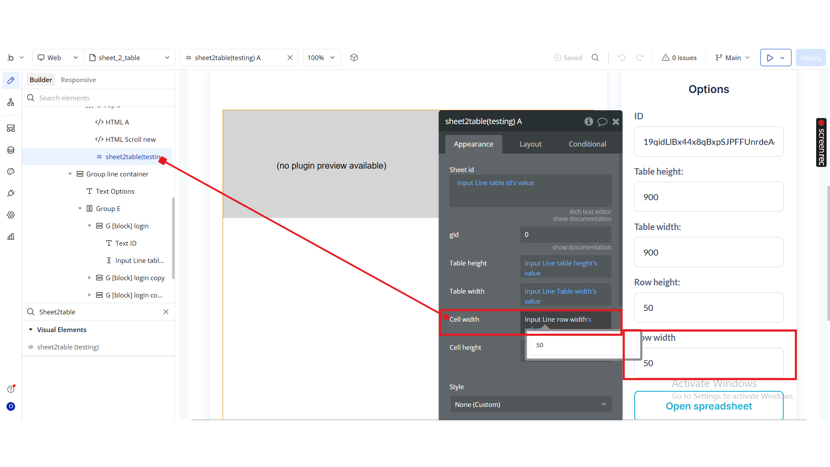The height and width of the screenshot is (467, 830).
Task: Collapse the Visual Elements section
Action: tap(31, 329)
